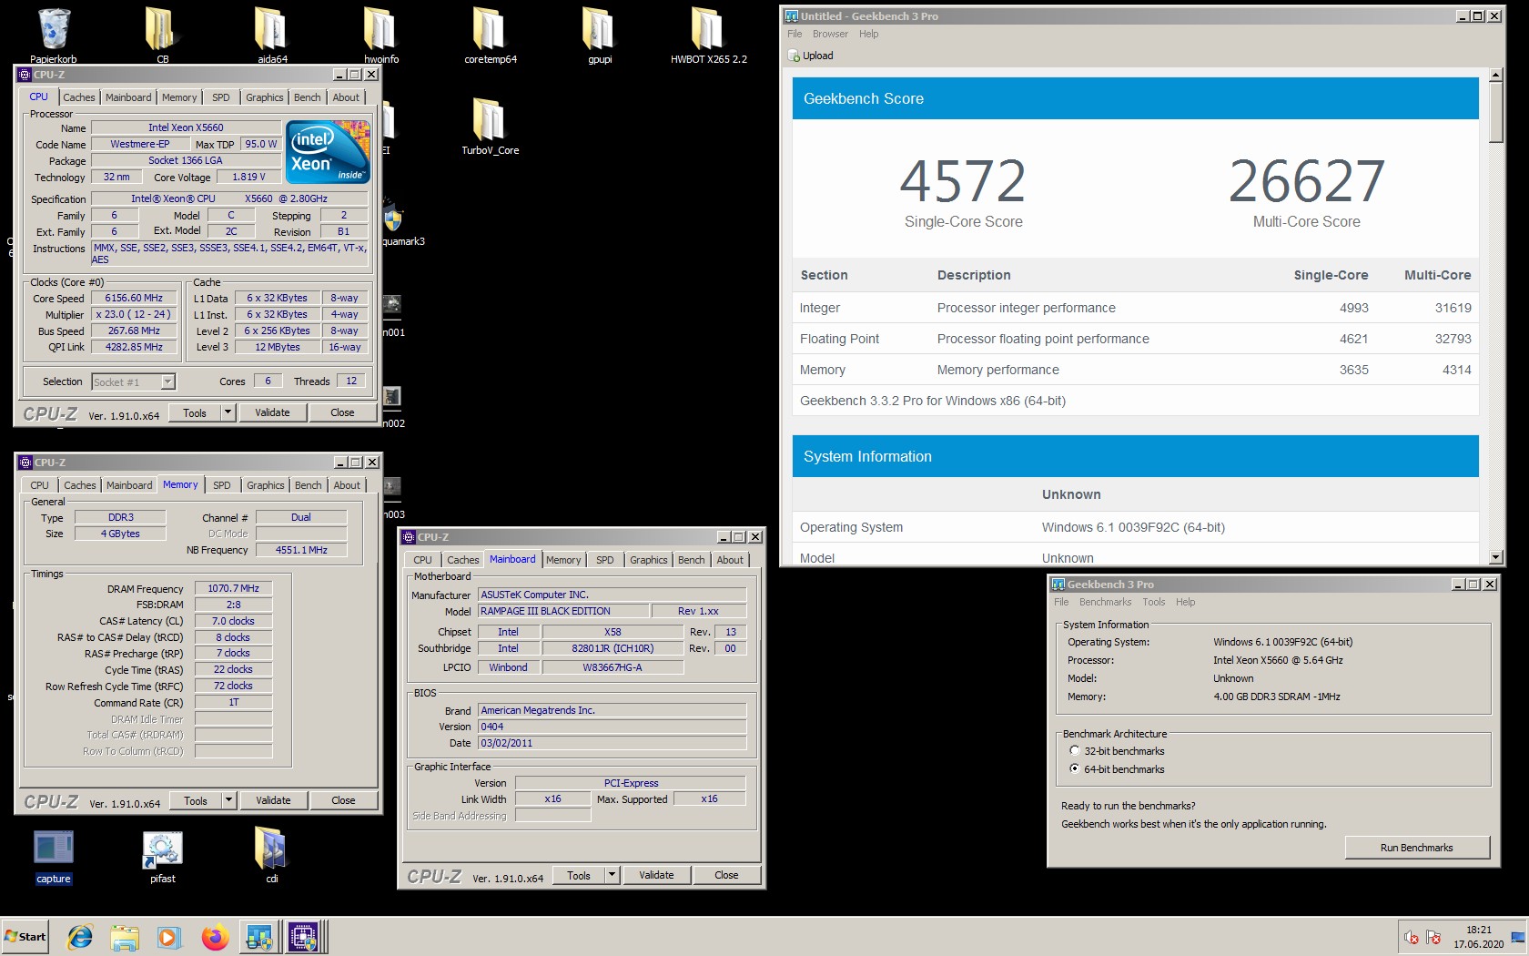This screenshot has height=956, width=1529.
Task: Click the BIOS date 03/02/2011 field
Action: 613,743
